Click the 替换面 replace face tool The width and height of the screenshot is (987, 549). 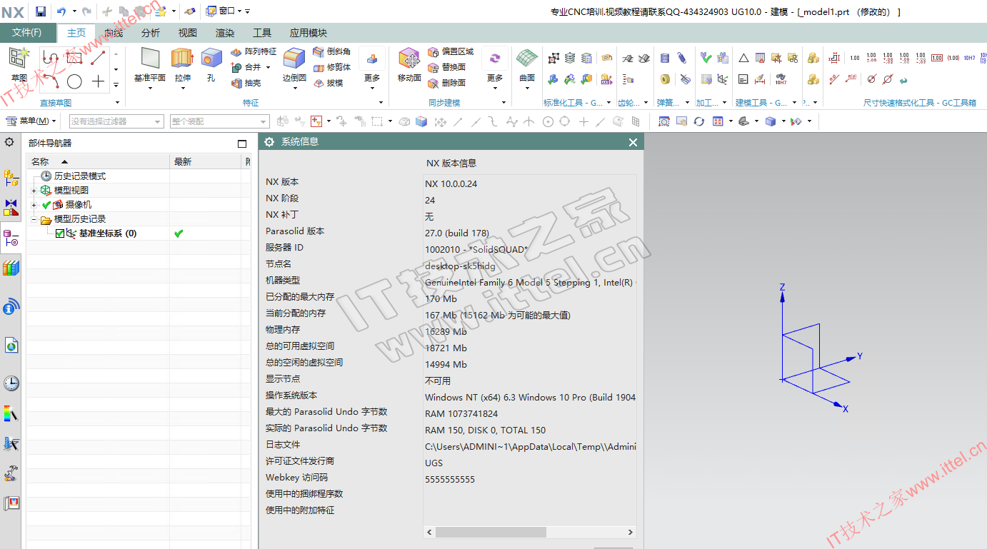[x=446, y=67]
